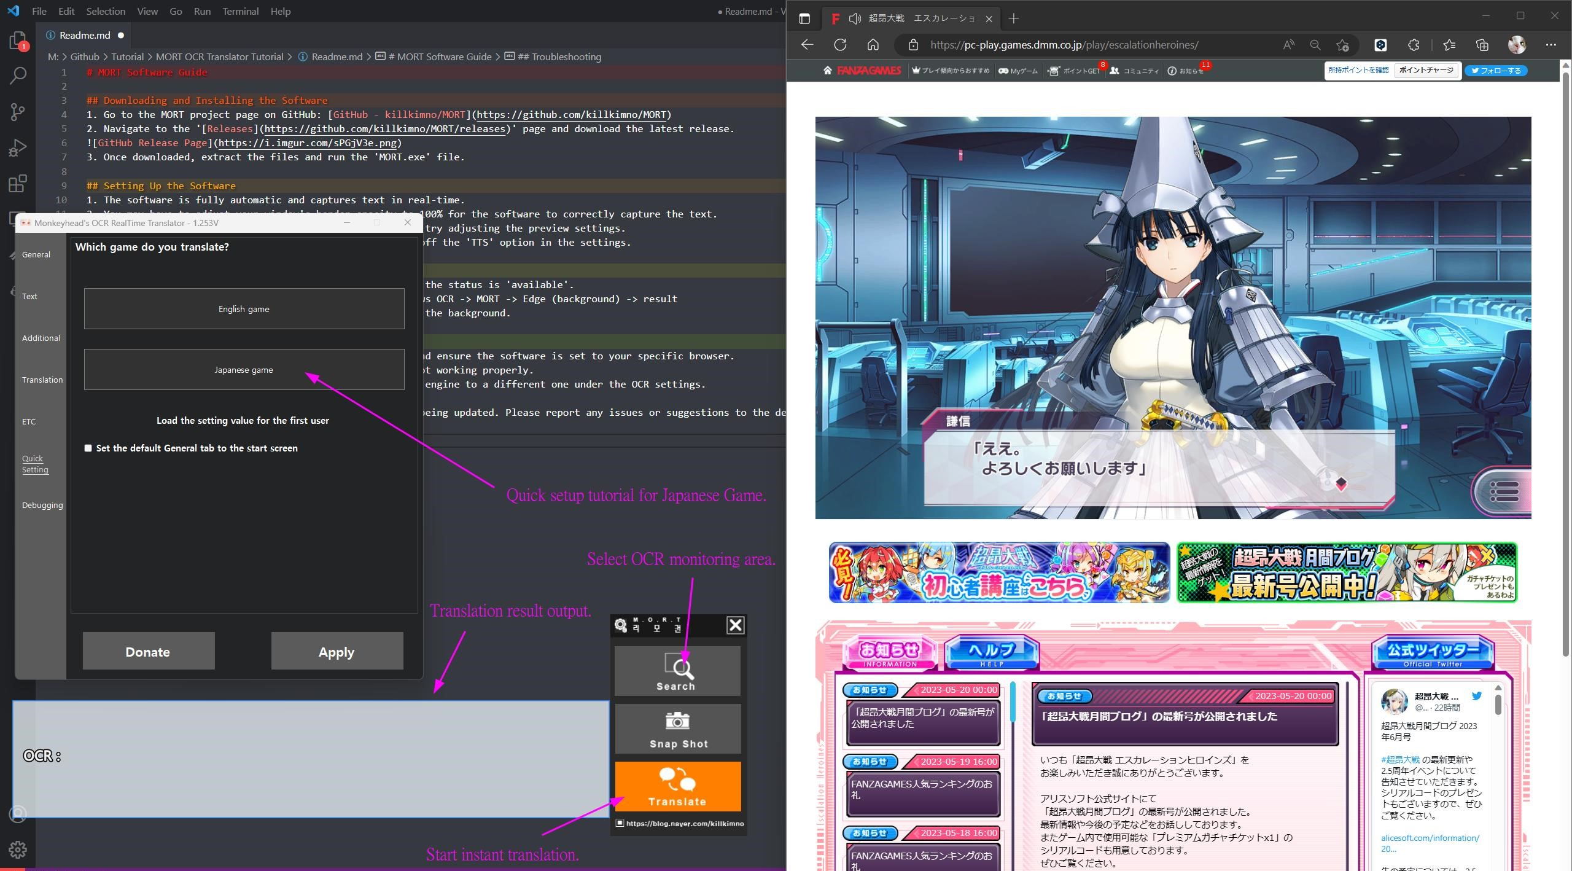Choose the Japanese game option

[244, 370]
